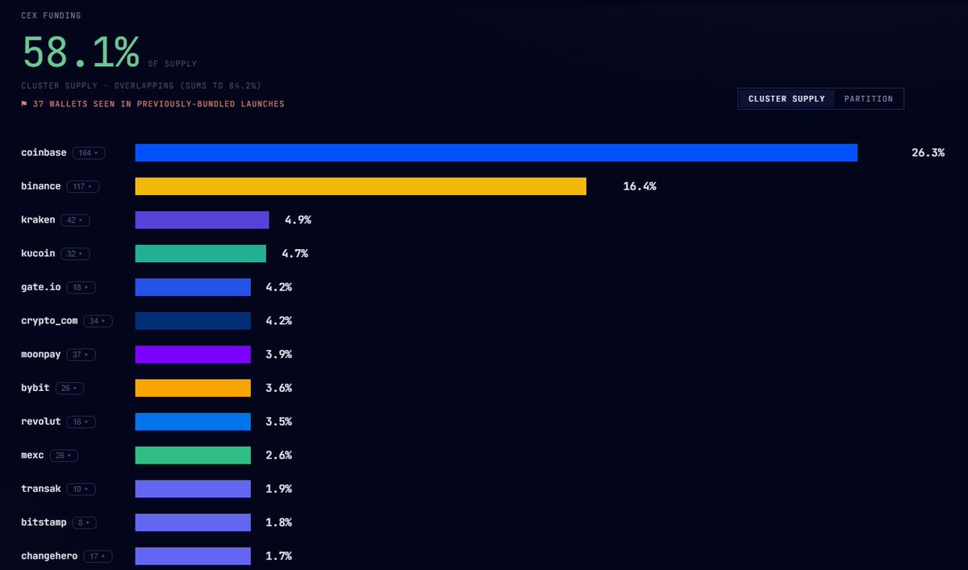
Task: Click the 26.3% value for coinbase
Action: [928, 152]
